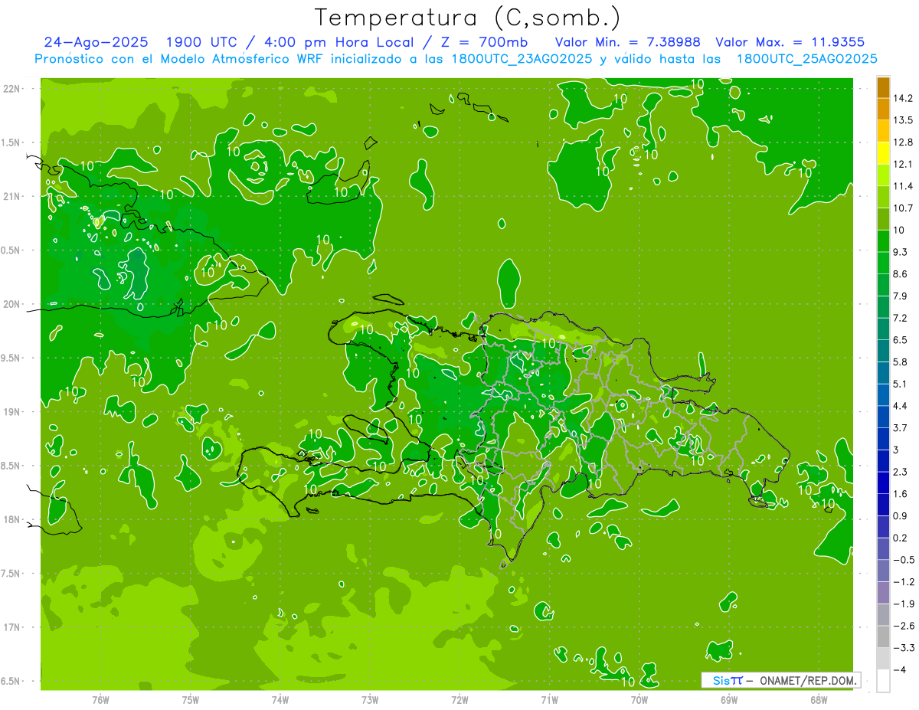Click the "1900 UTC" time label
Image resolution: width=919 pixels, height=710 pixels.
(203, 42)
